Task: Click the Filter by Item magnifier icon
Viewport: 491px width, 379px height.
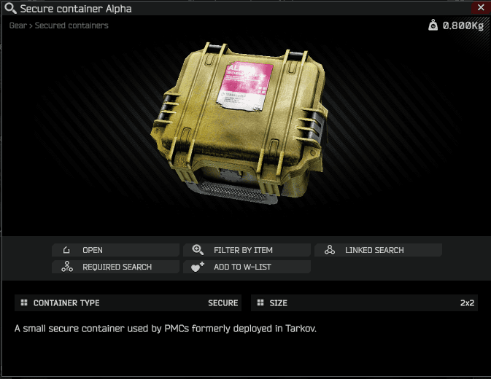Action: click(198, 250)
